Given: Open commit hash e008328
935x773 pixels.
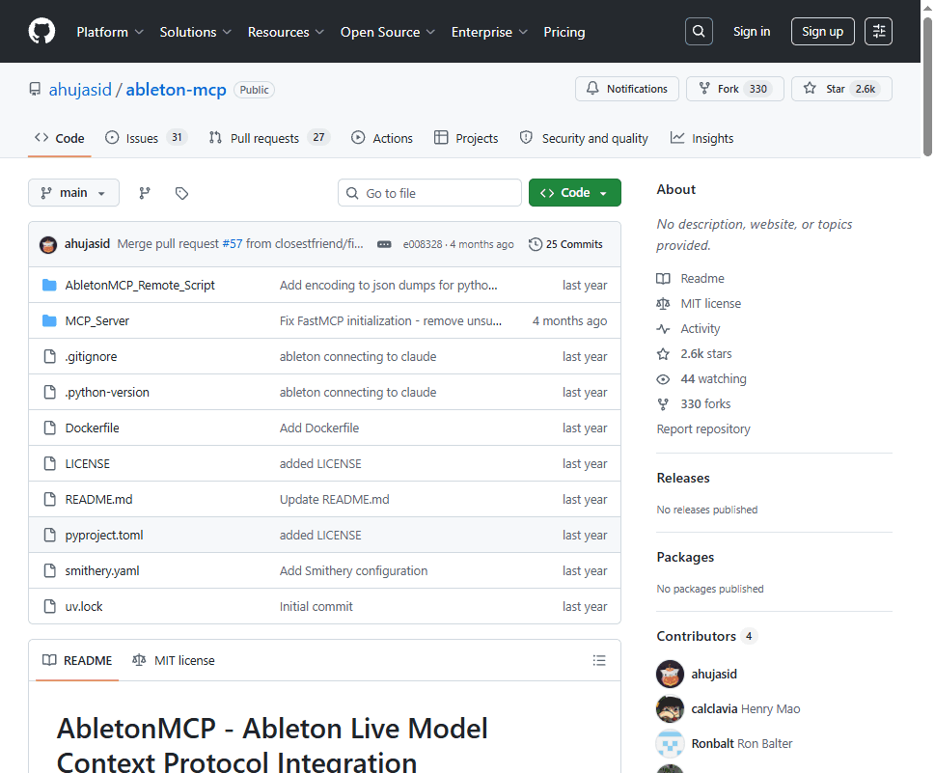Looking at the screenshot, I should coord(423,244).
